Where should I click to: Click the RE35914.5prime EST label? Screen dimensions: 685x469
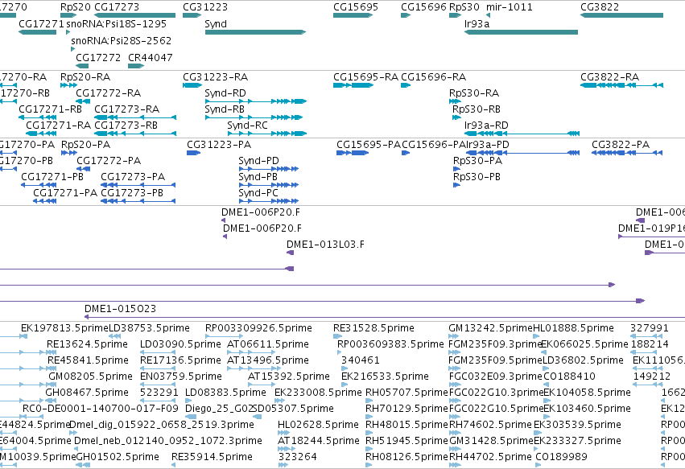coord(212,457)
